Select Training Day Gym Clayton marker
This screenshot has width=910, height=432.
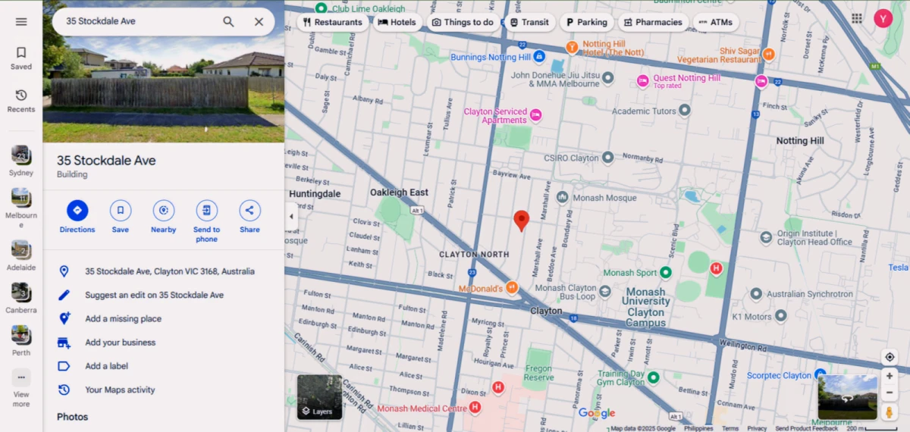[653, 377]
